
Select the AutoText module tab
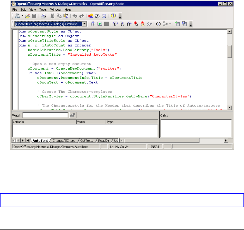(40, 141)
